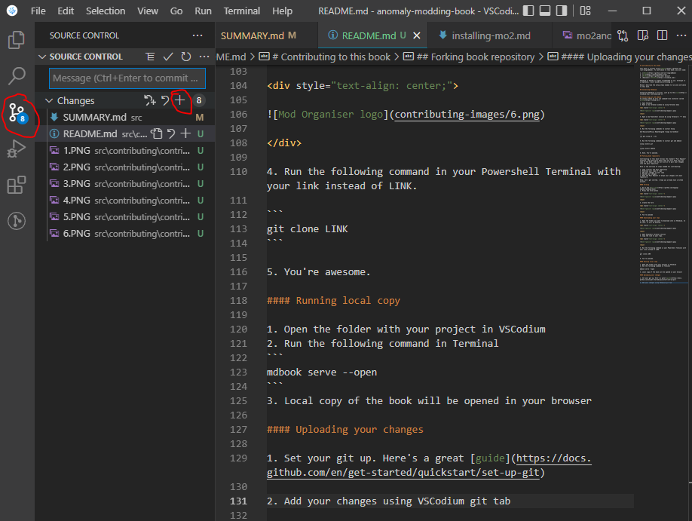Open the Selection menu
This screenshot has width=692, height=521.
pyautogui.click(x=106, y=11)
